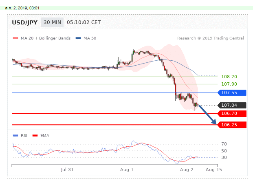
Task: Click the Aug 15 date axis label
Action: [214, 170]
